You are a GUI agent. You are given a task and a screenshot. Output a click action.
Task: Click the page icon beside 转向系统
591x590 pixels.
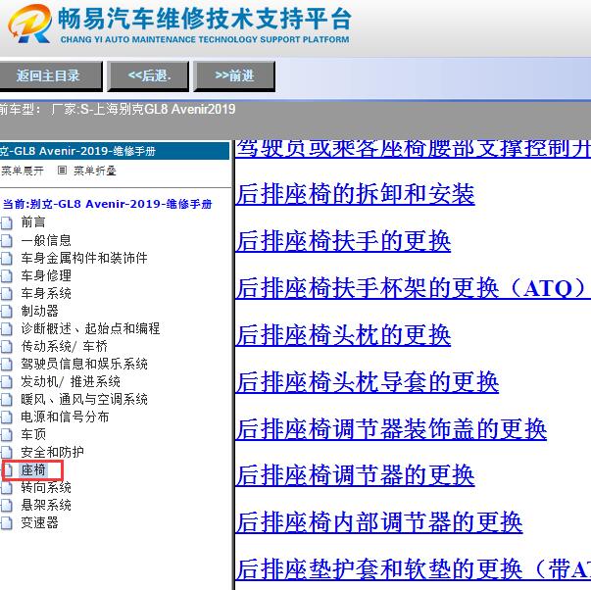point(6,488)
